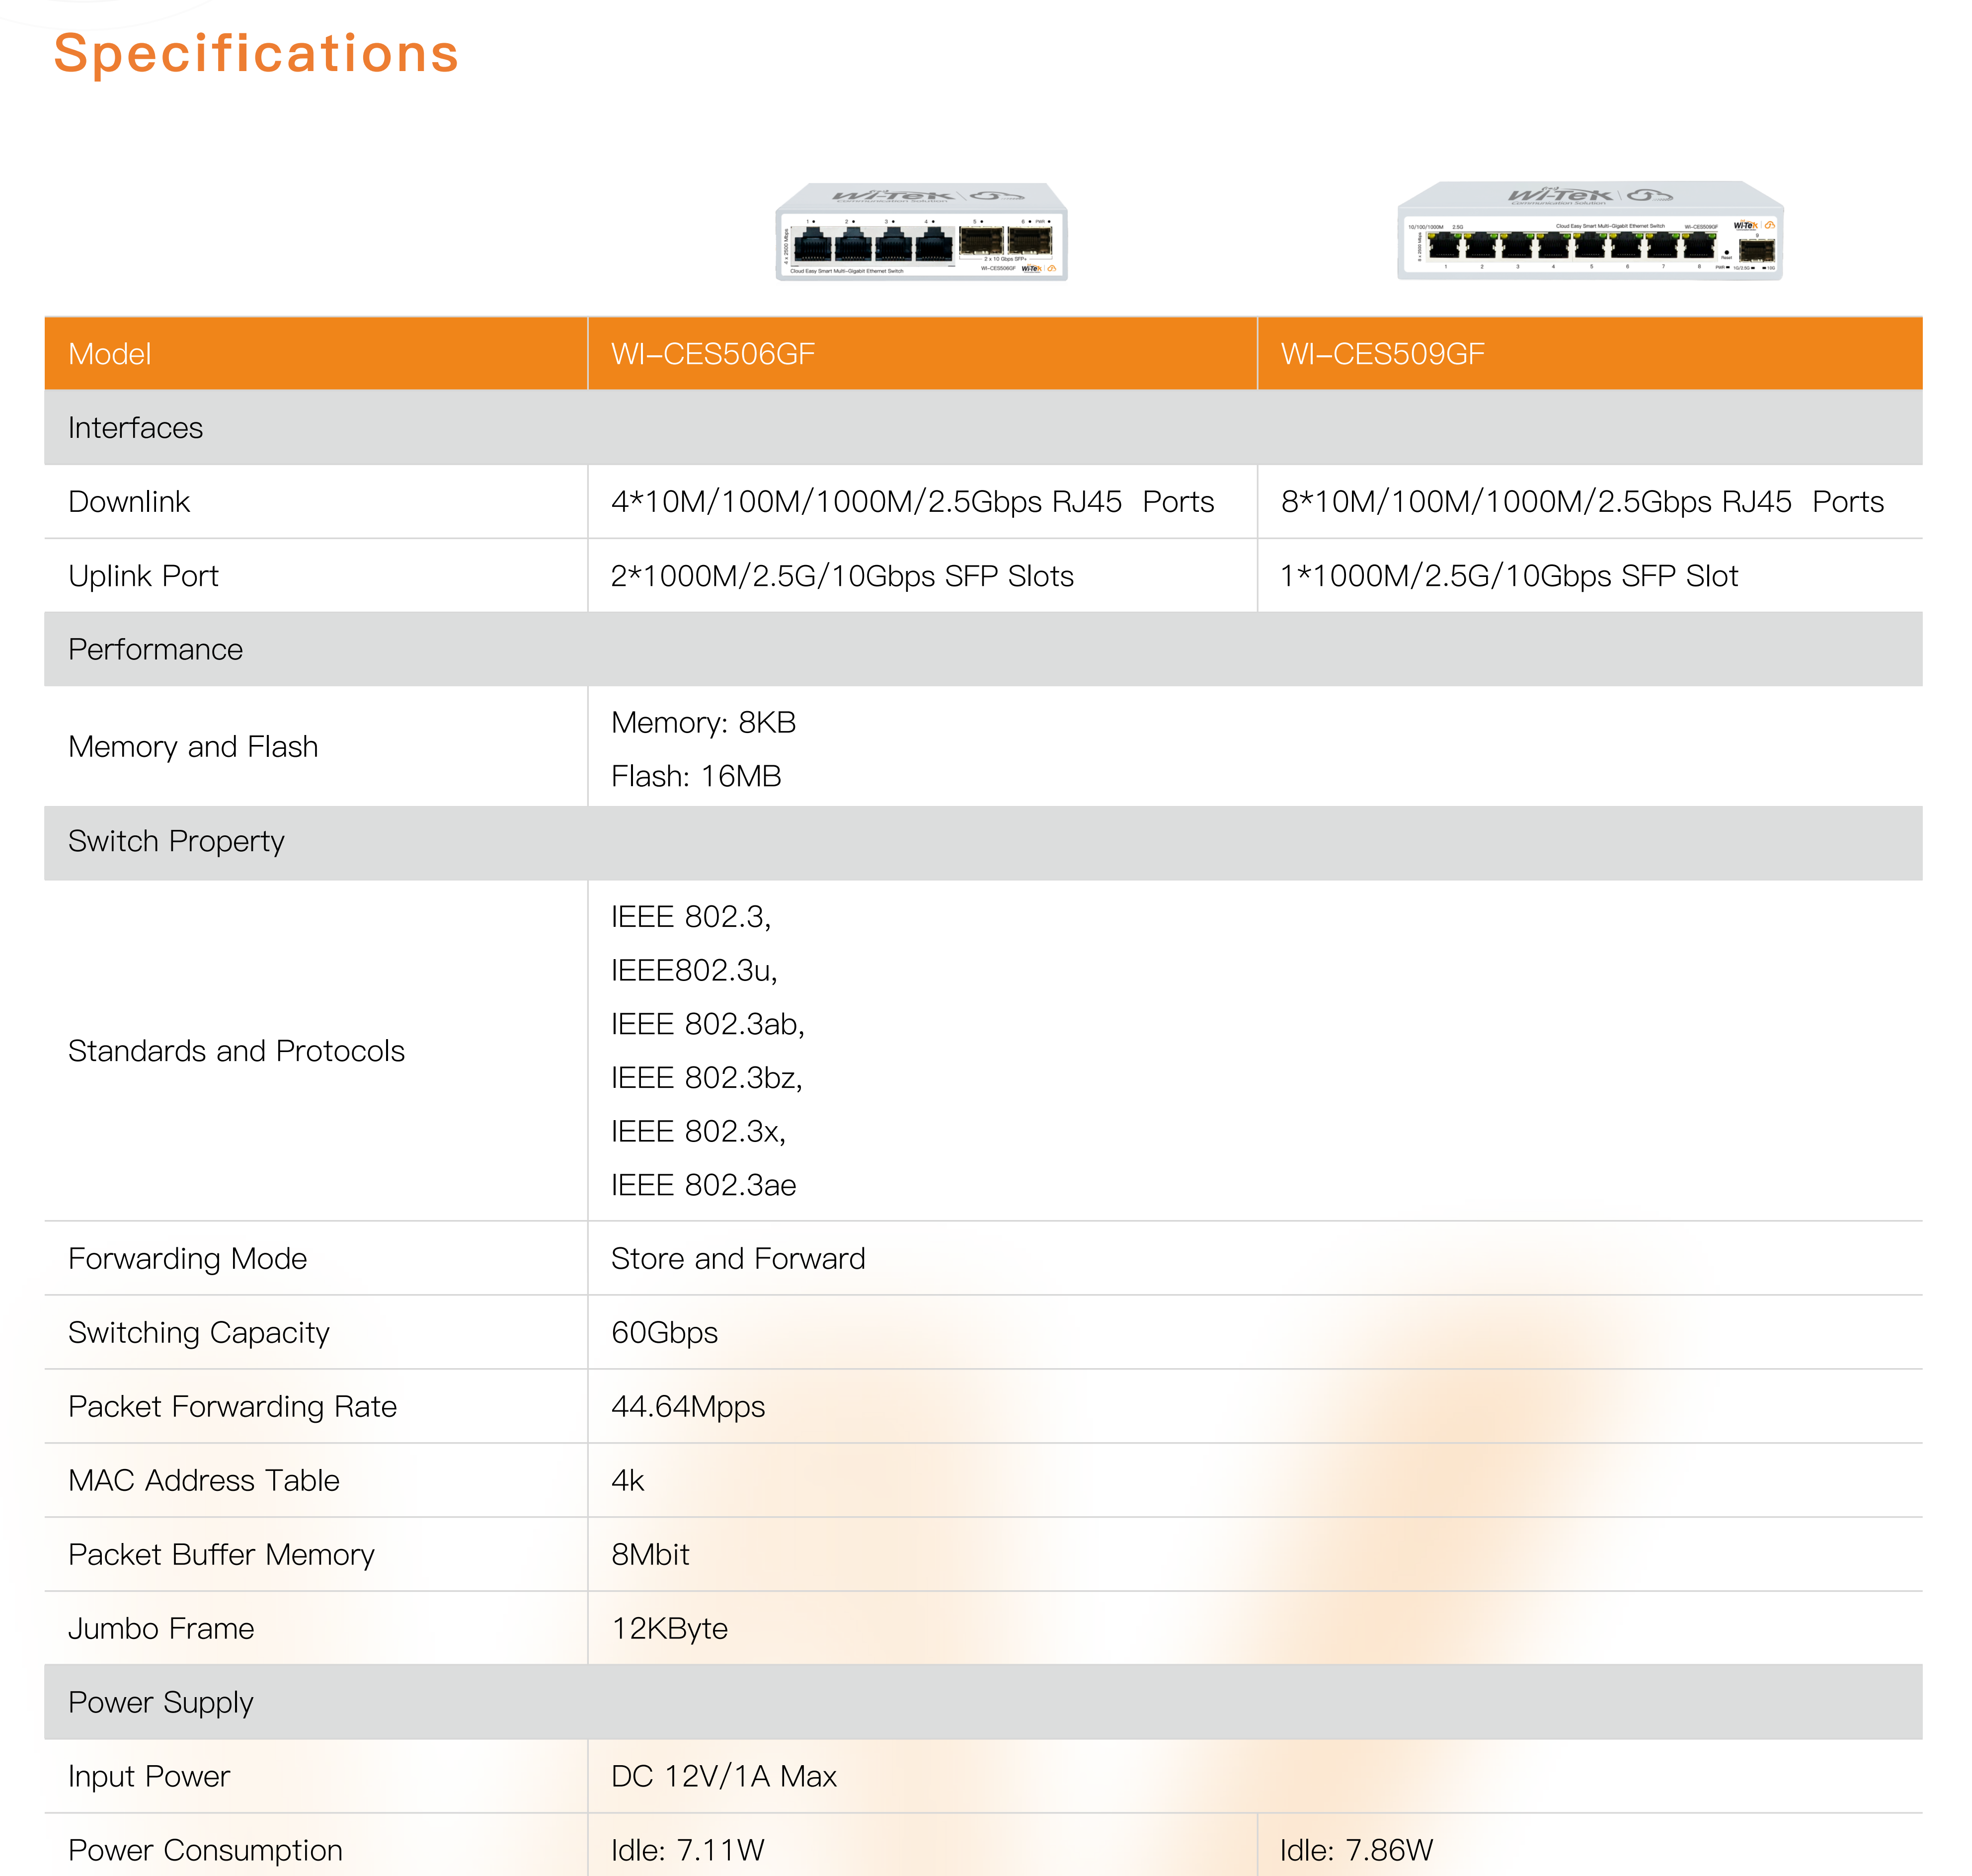Select the 8*10M/100M/1000M/2.5Gbps RJ45 Ports text
The width and height of the screenshot is (1972, 1876).
[x=1581, y=502]
